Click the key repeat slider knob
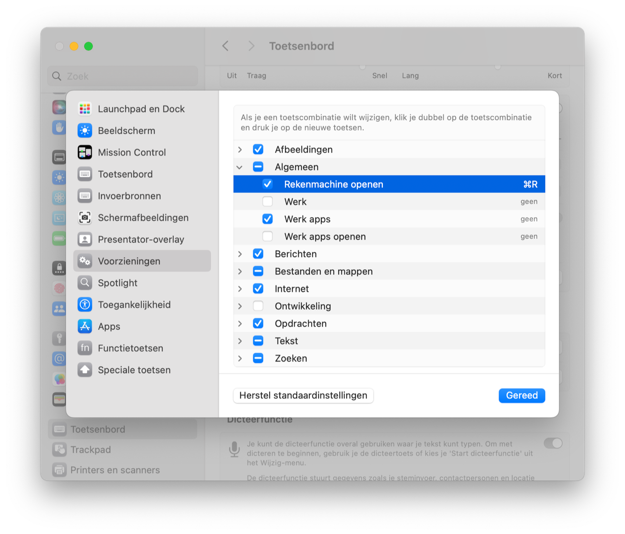Image resolution: width=625 pixels, height=534 pixels. tap(362, 66)
